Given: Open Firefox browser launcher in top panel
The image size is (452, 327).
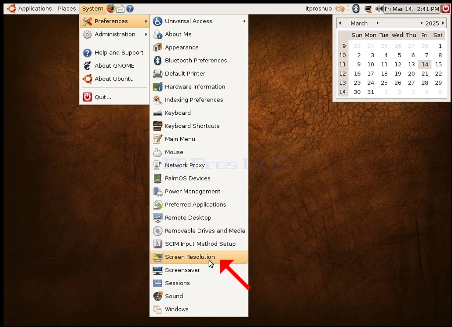Looking at the screenshot, I should coord(111,9).
